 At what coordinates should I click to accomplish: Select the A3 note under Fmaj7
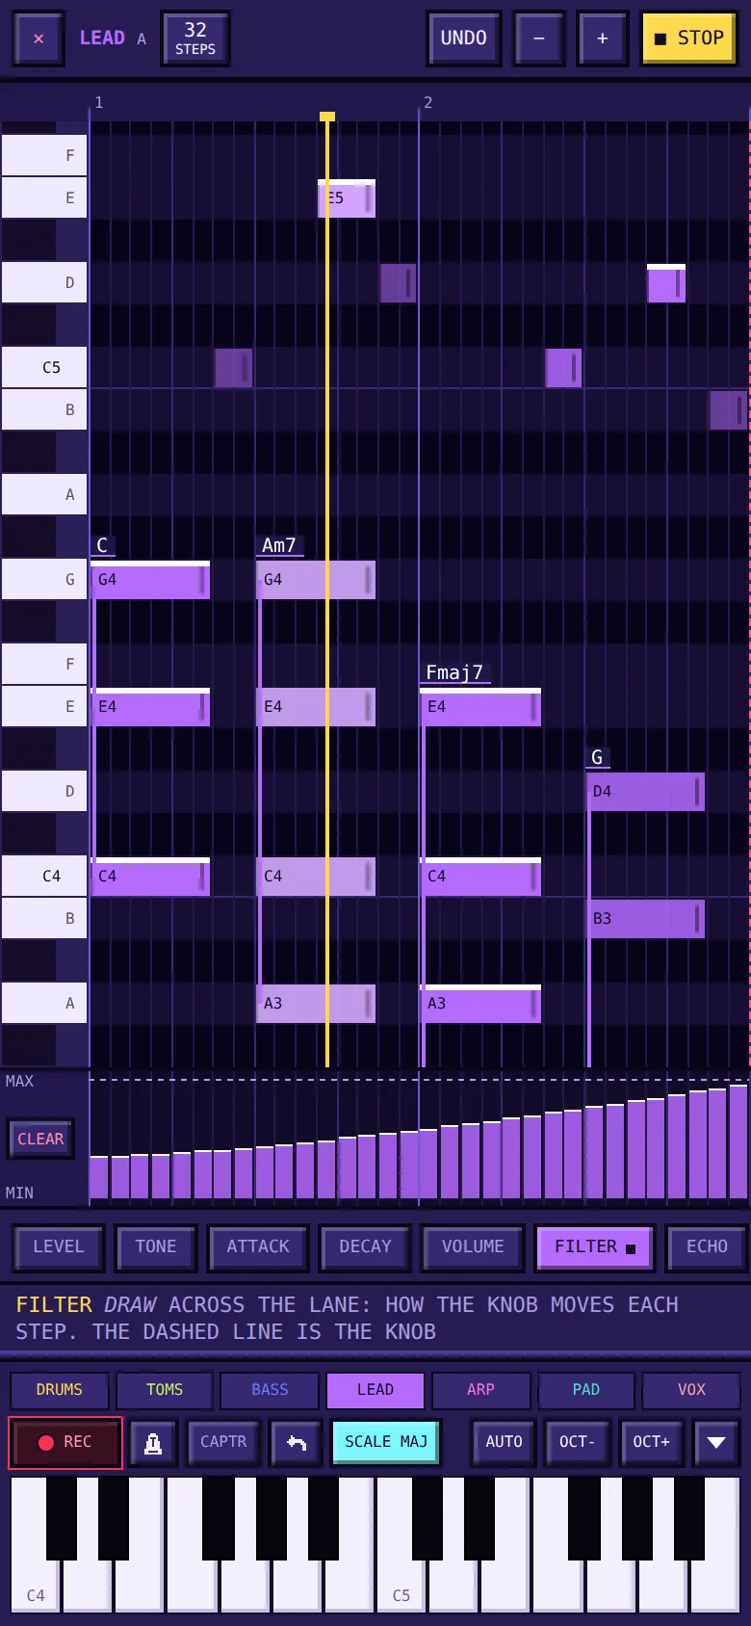pos(481,1004)
